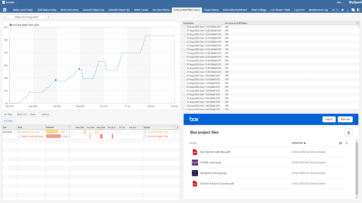The image size is (362, 203).
Task: Open the Arcadia hamburger menu icon
Action: click(x=4, y=2)
